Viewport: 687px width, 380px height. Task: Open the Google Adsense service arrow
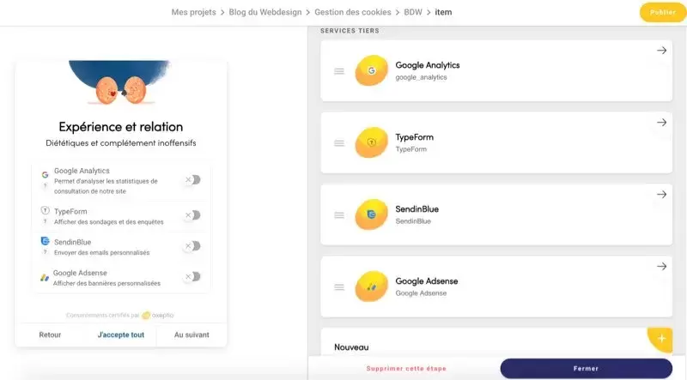coord(661,266)
